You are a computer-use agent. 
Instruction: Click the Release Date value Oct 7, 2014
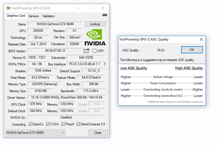tap(38, 44)
